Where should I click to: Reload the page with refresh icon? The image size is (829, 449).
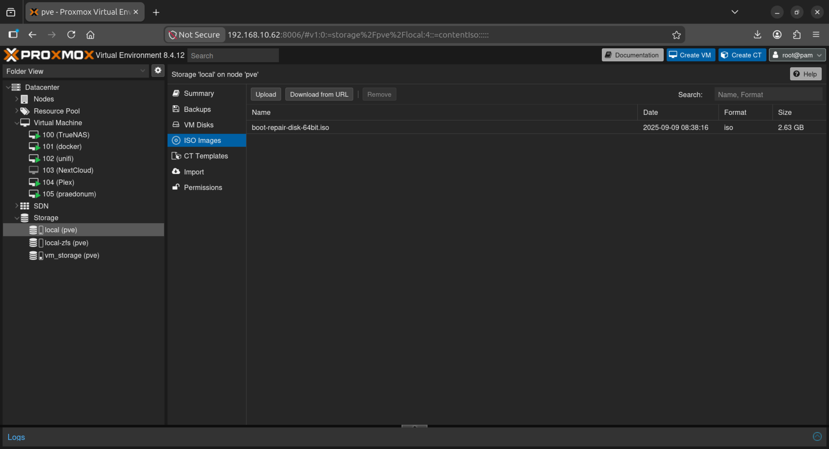click(71, 35)
